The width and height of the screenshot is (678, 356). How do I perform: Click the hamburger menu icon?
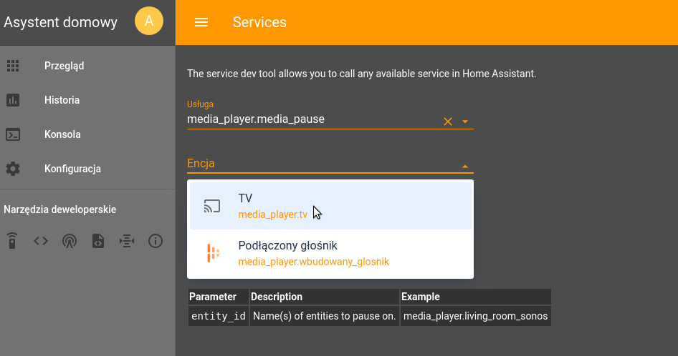pos(201,22)
